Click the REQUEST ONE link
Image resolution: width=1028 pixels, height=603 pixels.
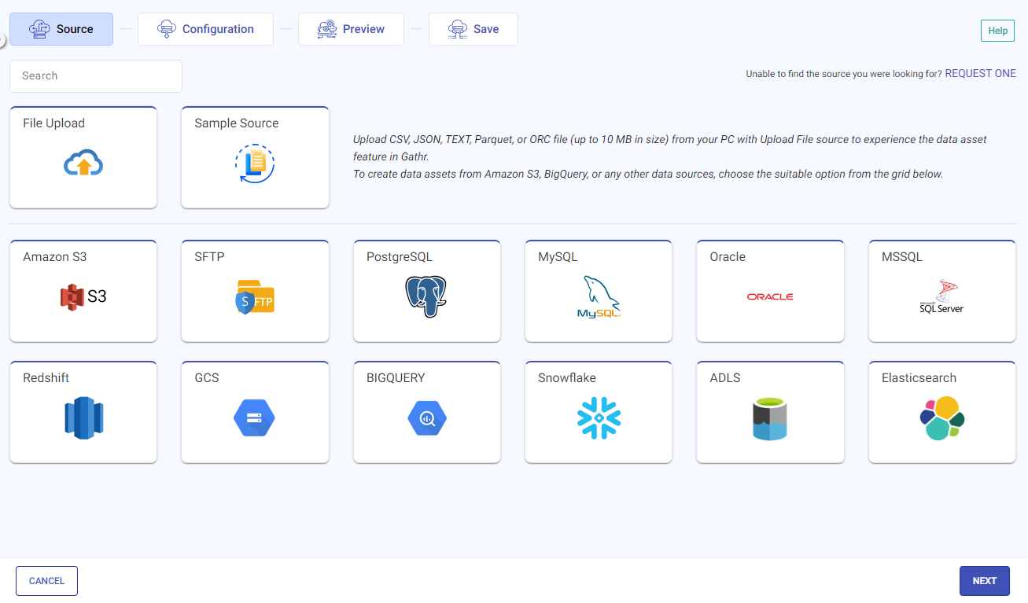[980, 73]
